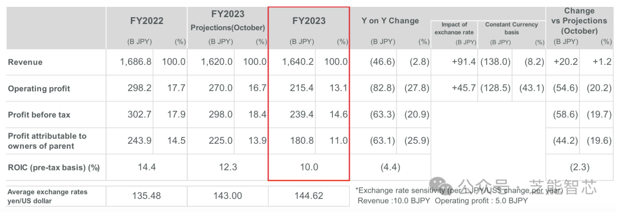Select the Operating profit row label
The width and height of the screenshot is (617, 212).
point(39,89)
